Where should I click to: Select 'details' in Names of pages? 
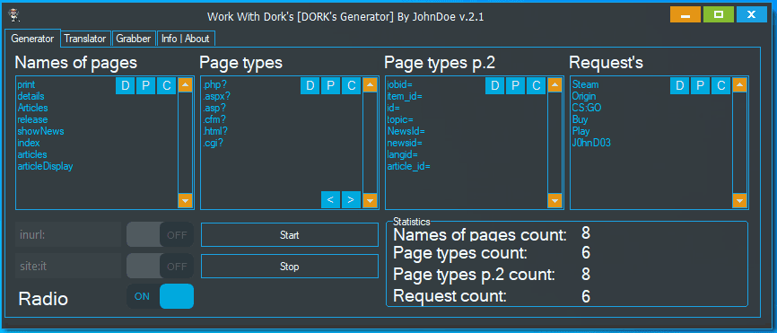pyautogui.click(x=31, y=96)
